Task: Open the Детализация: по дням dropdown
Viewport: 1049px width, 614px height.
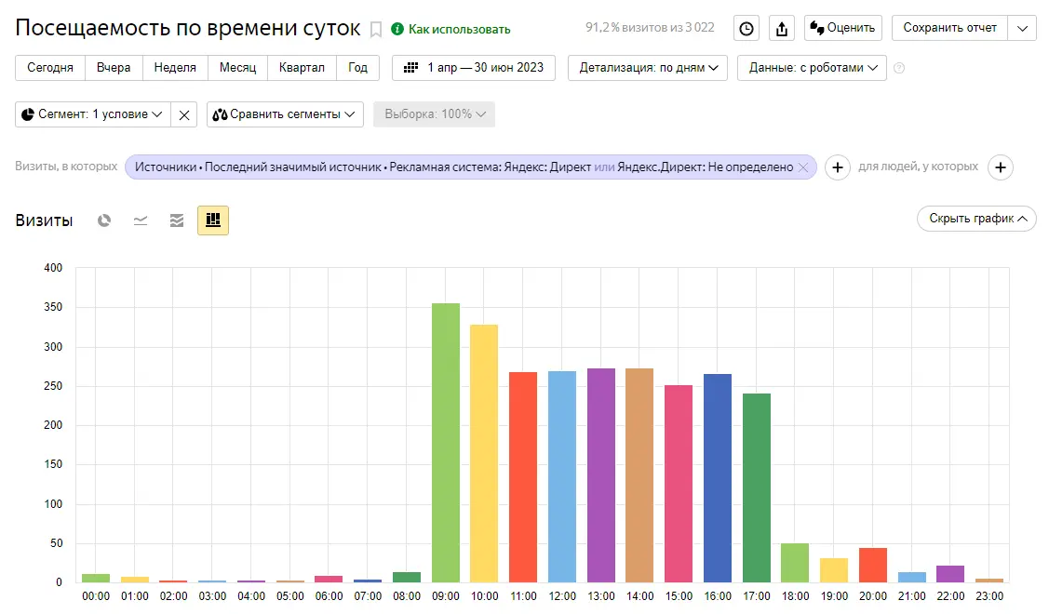Action: tap(648, 68)
